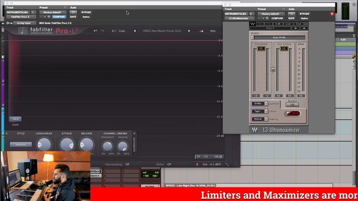Open factory default preset menu in L3 window
The image size is (358, 201).
point(271,14)
